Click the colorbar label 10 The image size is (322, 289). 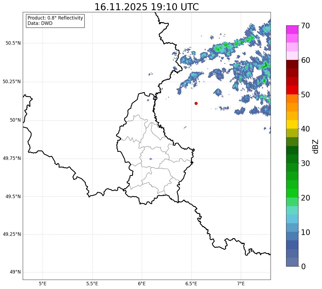(305, 232)
